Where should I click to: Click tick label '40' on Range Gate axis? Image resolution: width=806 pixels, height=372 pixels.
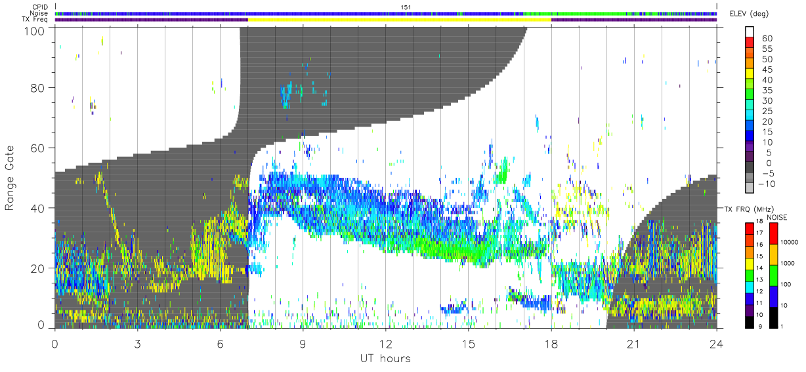click(x=37, y=208)
